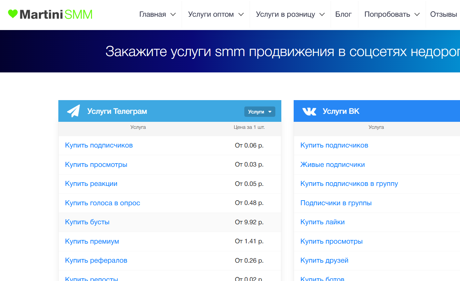Click the banner headline about smm продвижения

pyautogui.click(x=283, y=51)
